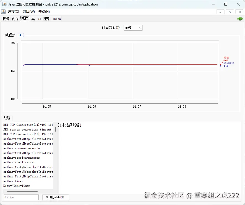Viewport: 245px width, 205px height.
Task: Click the Java icon in the title bar
Action: point(4,4)
